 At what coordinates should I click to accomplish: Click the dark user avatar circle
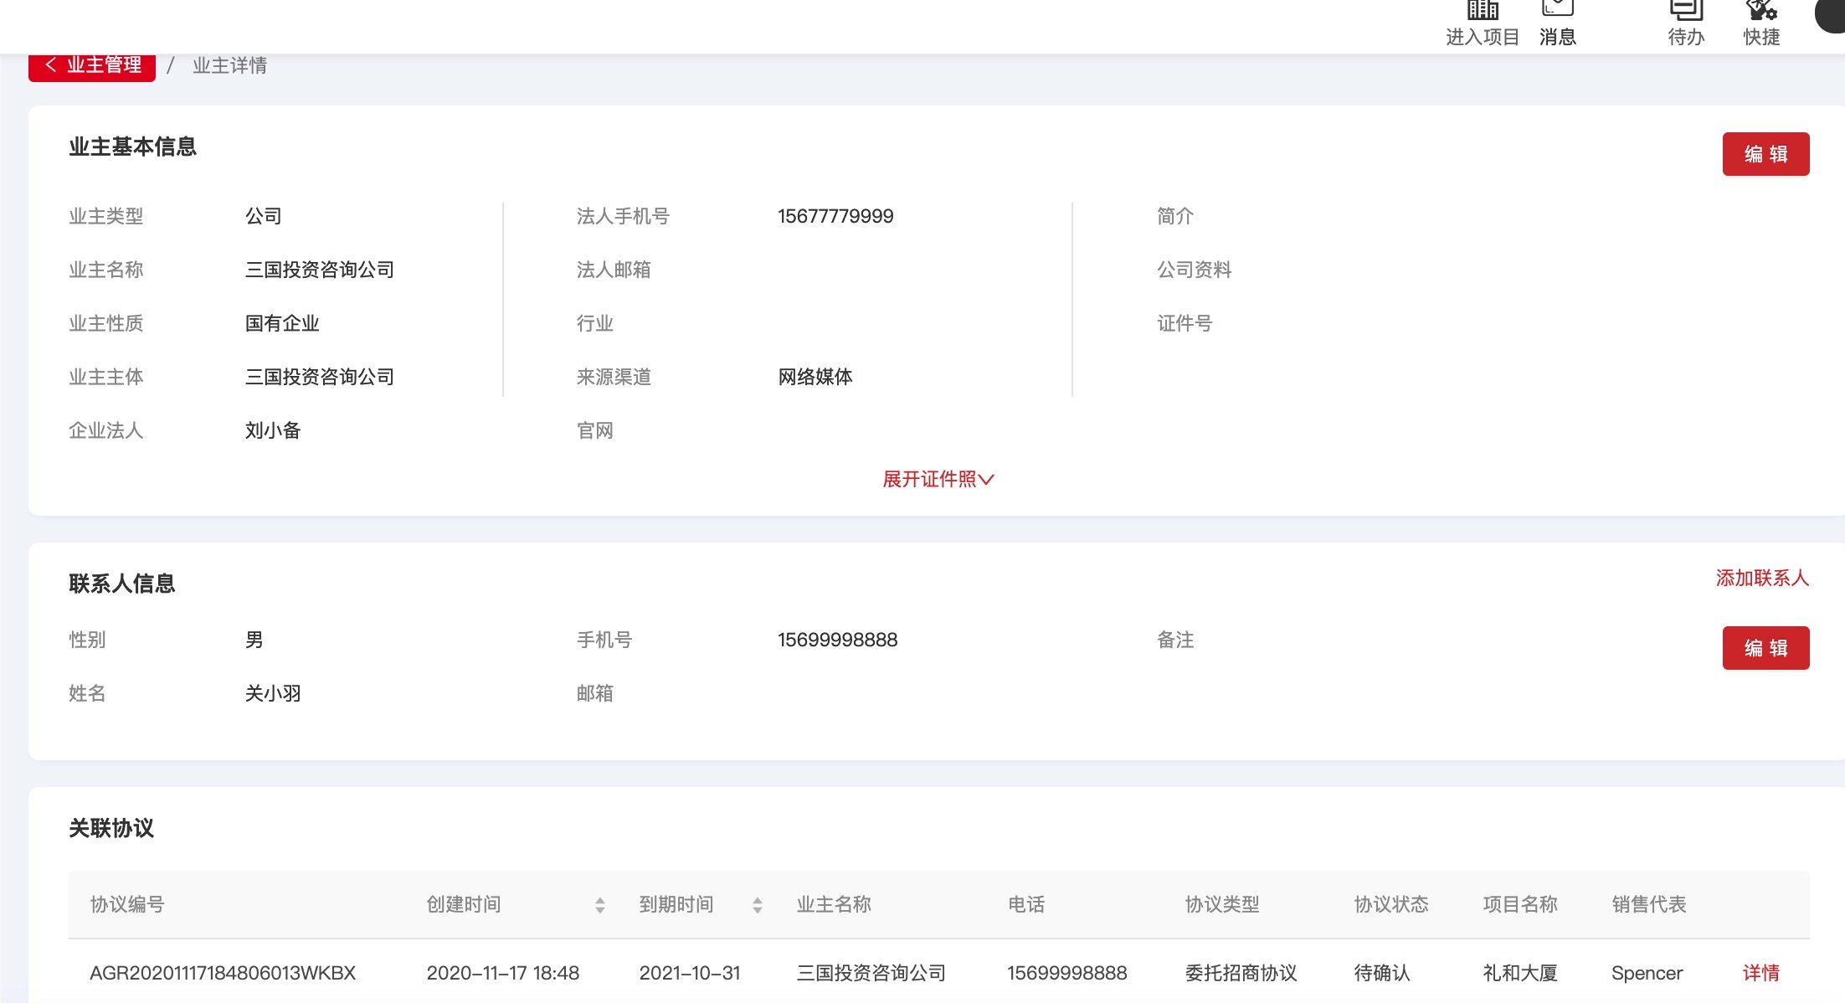pos(1832,15)
